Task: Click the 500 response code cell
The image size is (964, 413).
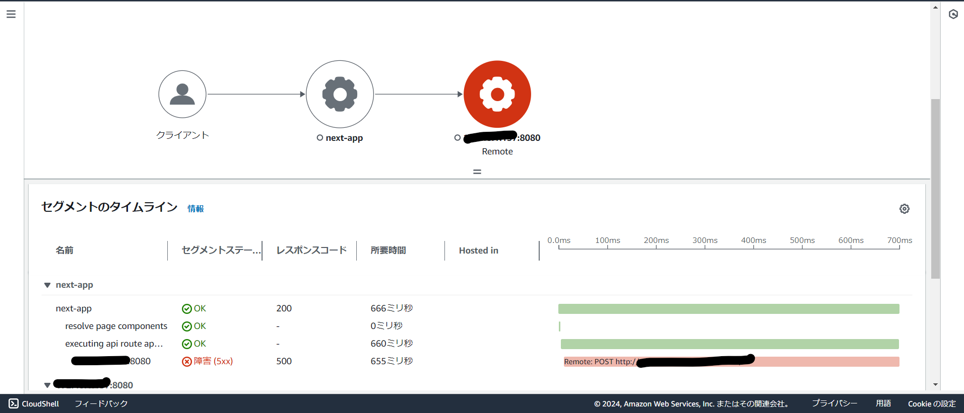Action: click(284, 361)
